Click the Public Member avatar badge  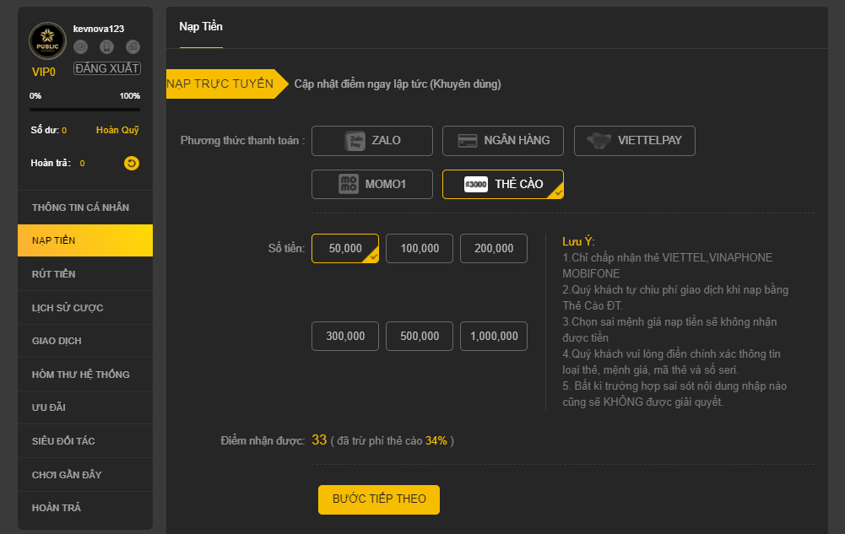[47, 41]
